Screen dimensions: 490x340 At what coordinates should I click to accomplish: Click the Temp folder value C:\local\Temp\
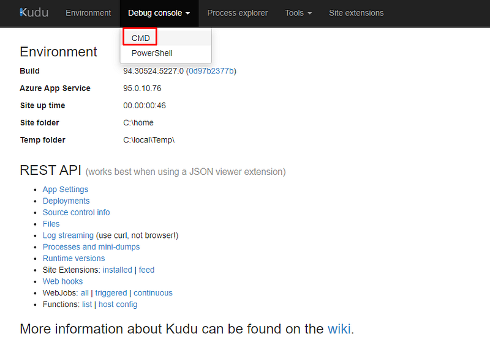[x=149, y=140]
